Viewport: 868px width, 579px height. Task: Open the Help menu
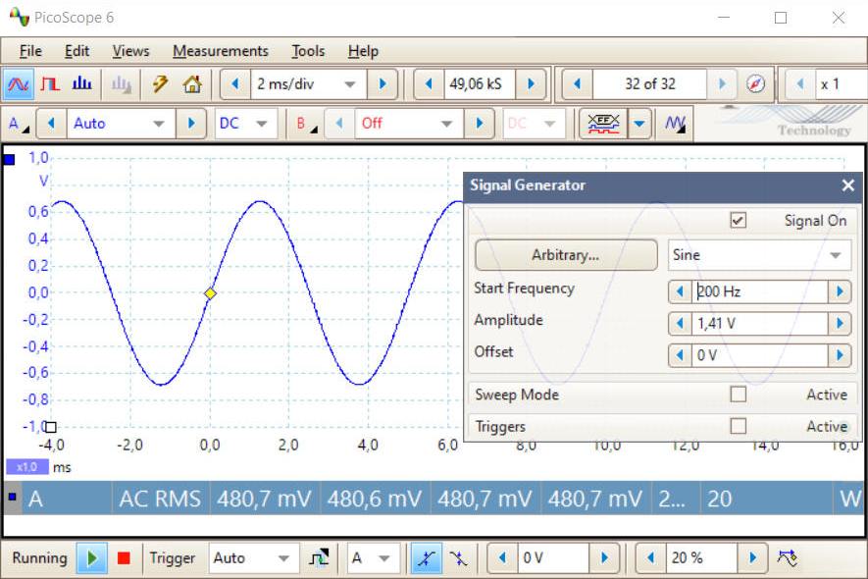(x=363, y=51)
